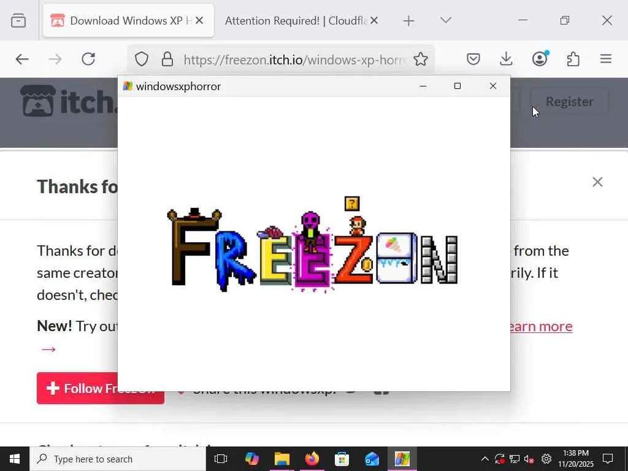
Task: Open the clock showing 1:38 PM
Action: tap(576, 459)
